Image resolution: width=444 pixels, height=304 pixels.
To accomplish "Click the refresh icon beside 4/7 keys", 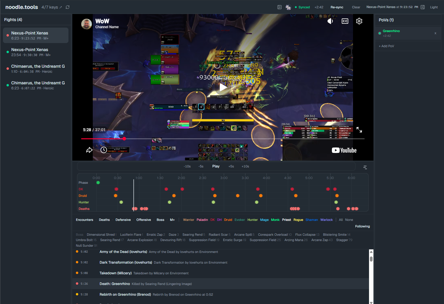I will [x=68, y=7].
